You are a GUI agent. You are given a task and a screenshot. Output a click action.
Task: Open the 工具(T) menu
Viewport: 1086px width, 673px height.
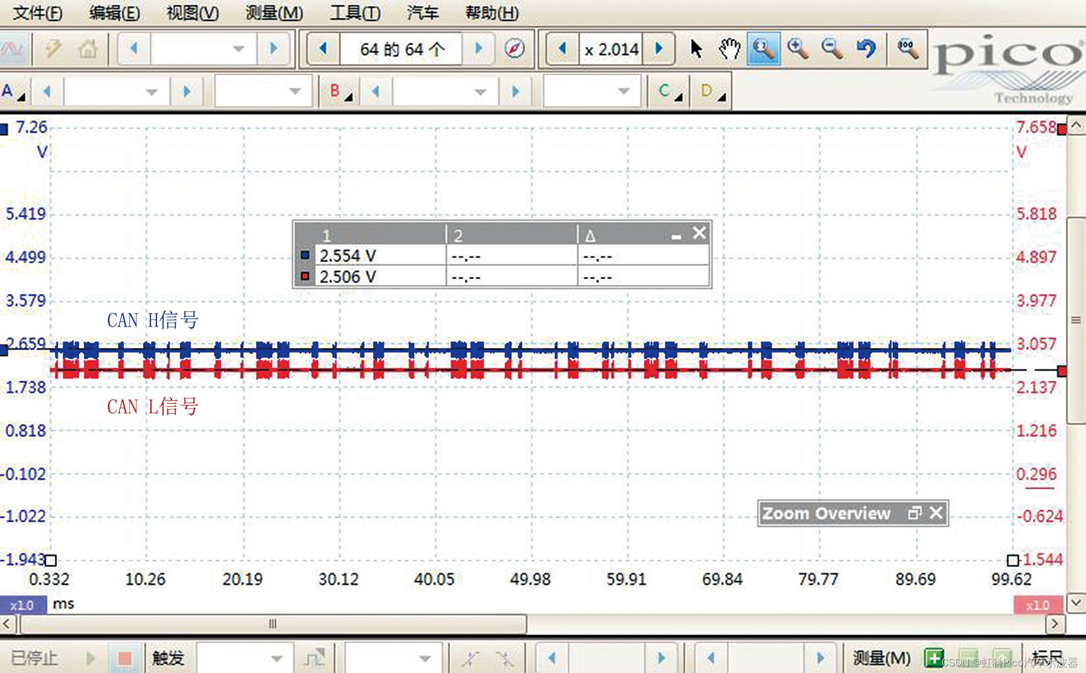click(355, 12)
